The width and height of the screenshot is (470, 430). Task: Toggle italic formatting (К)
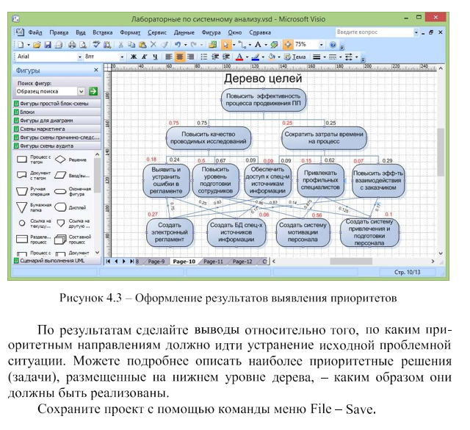point(144,57)
